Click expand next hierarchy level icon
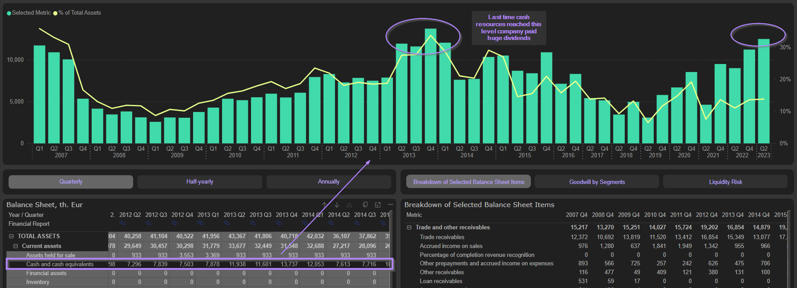This screenshot has height=288, width=797. click(x=349, y=205)
